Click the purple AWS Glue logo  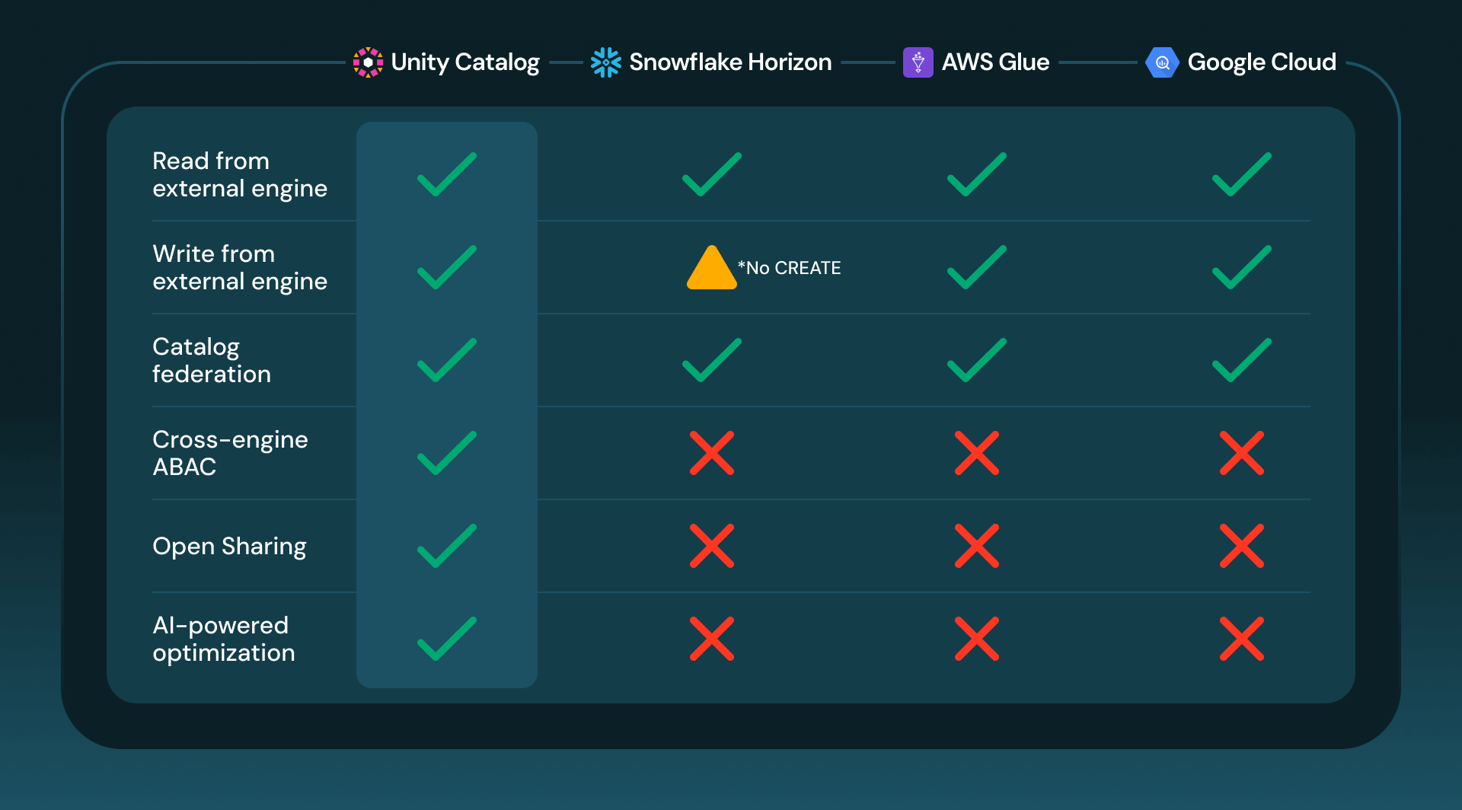918,62
